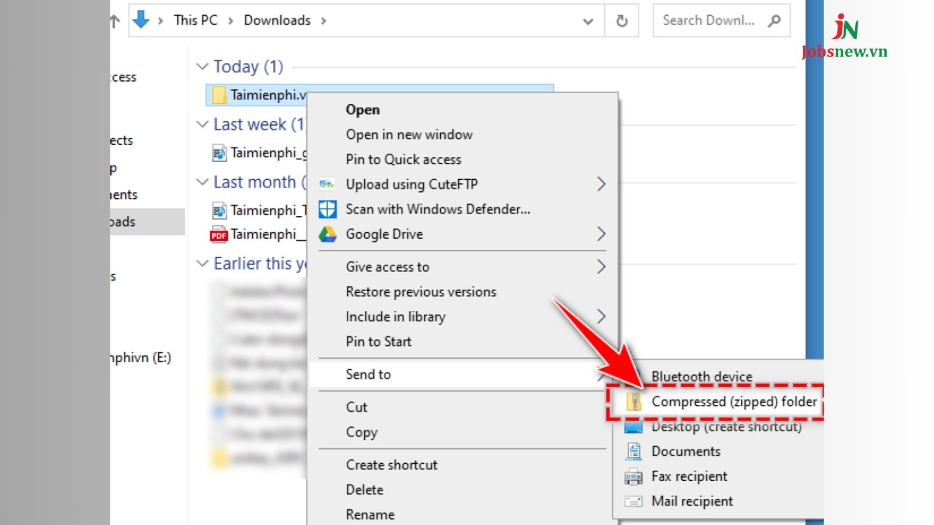This screenshot has width=934, height=525.
Task: Choose Include in library
Action: [x=395, y=317]
